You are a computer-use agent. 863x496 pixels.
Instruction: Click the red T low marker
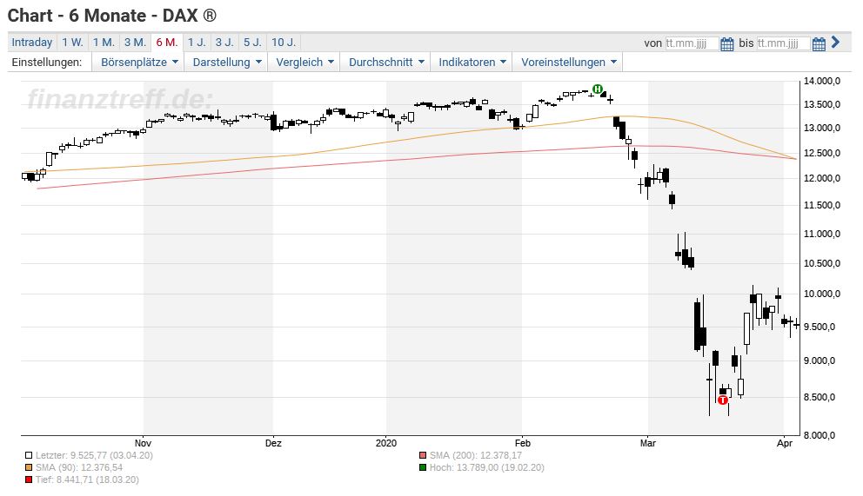tap(723, 400)
